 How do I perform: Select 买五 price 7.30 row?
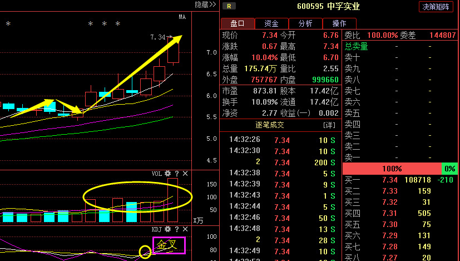tap(400, 224)
